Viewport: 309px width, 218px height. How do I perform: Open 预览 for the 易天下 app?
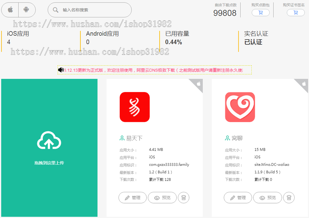tap(162, 198)
